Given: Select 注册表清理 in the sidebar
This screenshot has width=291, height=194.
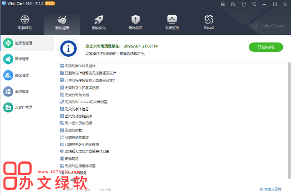Looking at the screenshot, I should (x=27, y=43).
